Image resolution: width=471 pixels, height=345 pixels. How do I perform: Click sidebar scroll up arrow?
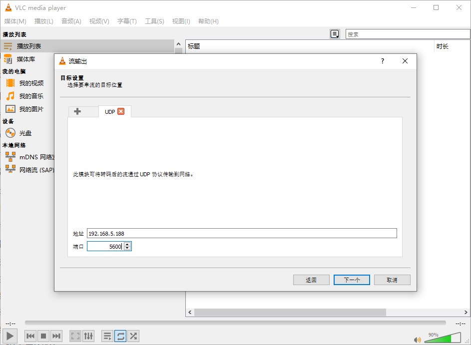[178, 44]
